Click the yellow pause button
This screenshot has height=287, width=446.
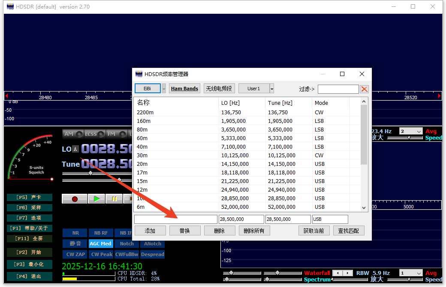coord(115,199)
